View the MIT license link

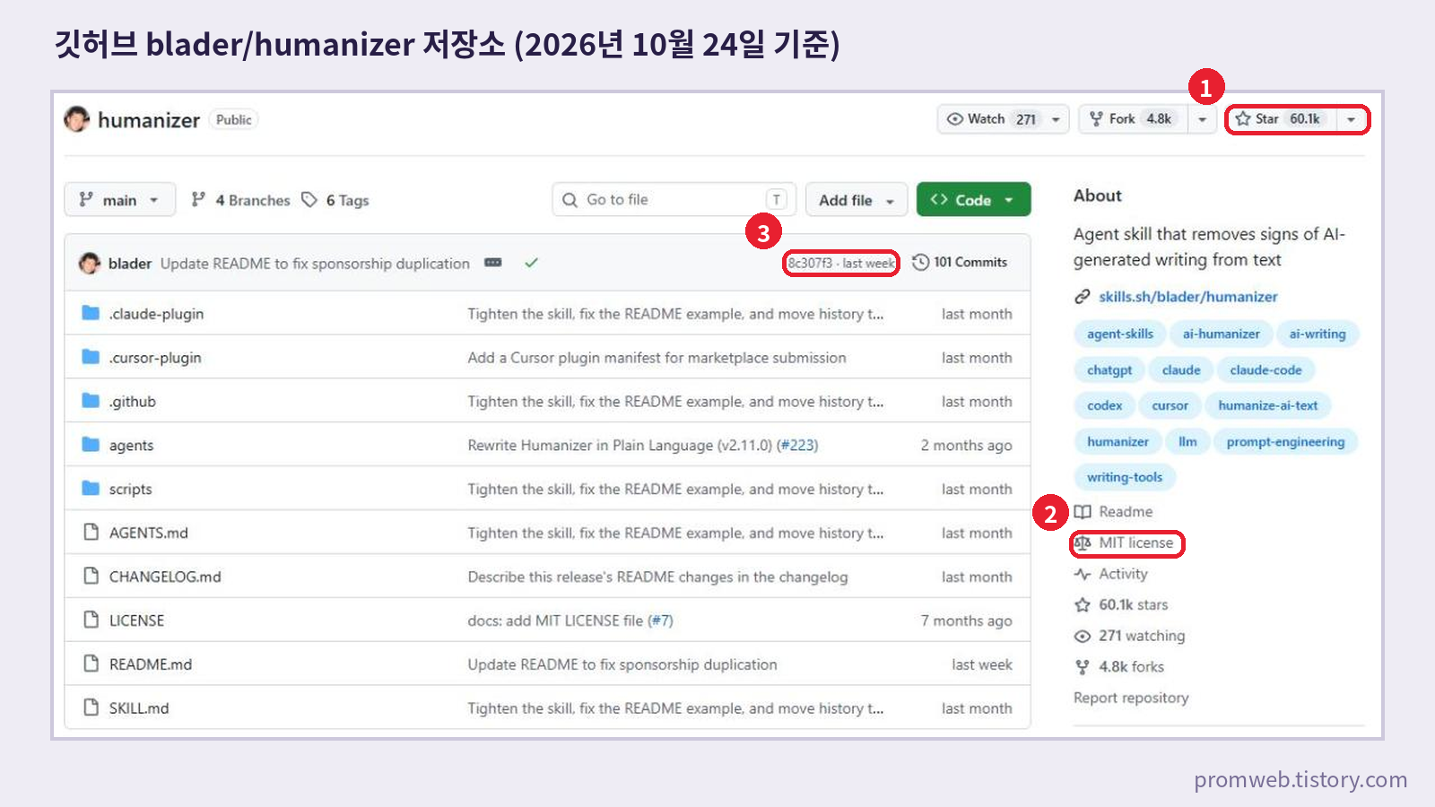click(x=1126, y=543)
